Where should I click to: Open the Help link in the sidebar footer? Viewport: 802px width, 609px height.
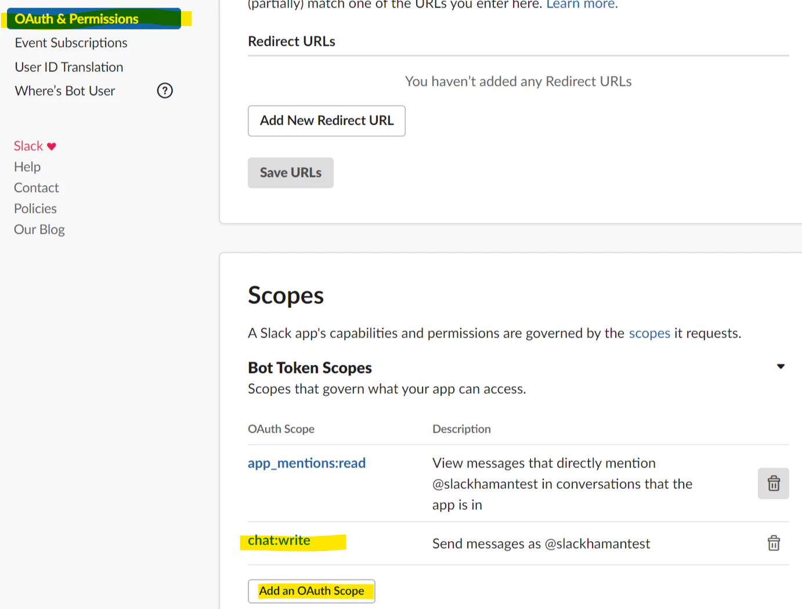[27, 167]
